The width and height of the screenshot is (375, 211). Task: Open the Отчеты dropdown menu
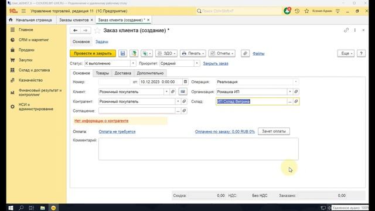[x=221, y=53]
